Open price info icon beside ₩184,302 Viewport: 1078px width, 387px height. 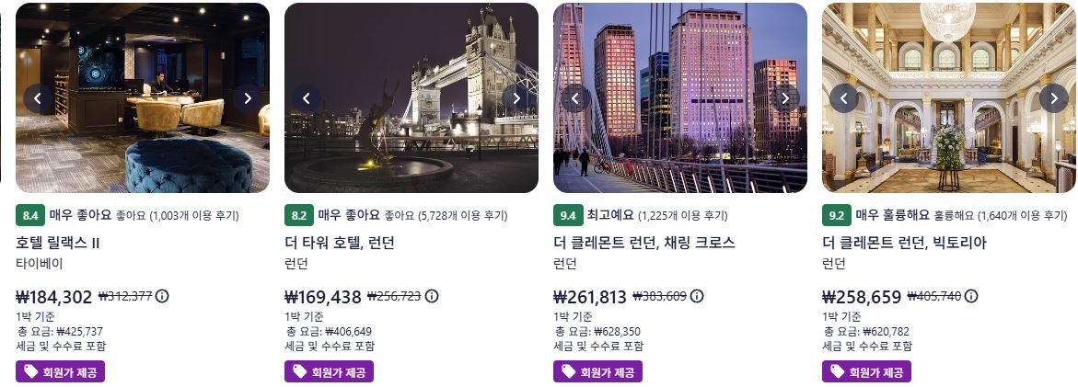[162, 296]
